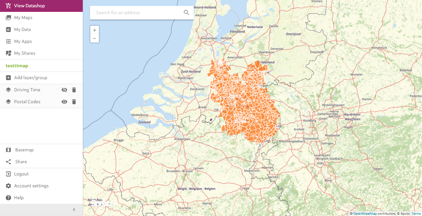Image resolution: width=422 pixels, height=216 pixels.
Task: Click the Münster label on the map
Action: click(x=356, y=75)
